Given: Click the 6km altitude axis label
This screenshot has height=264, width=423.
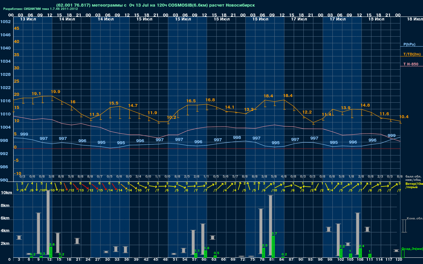Looking at the screenshot, I should pos(6,218).
